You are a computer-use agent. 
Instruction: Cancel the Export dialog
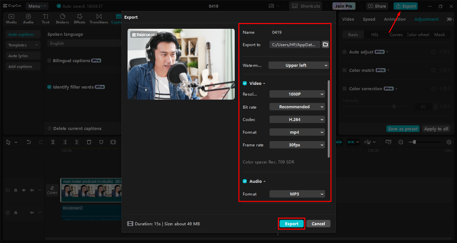tap(318, 224)
